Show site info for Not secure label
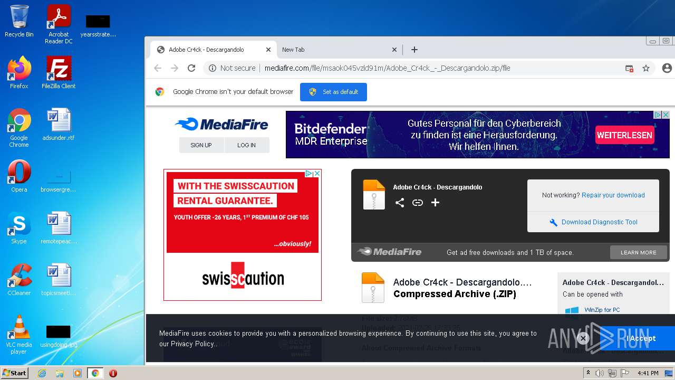Image resolution: width=675 pixels, height=380 pixels. click(x=232, y=68)
